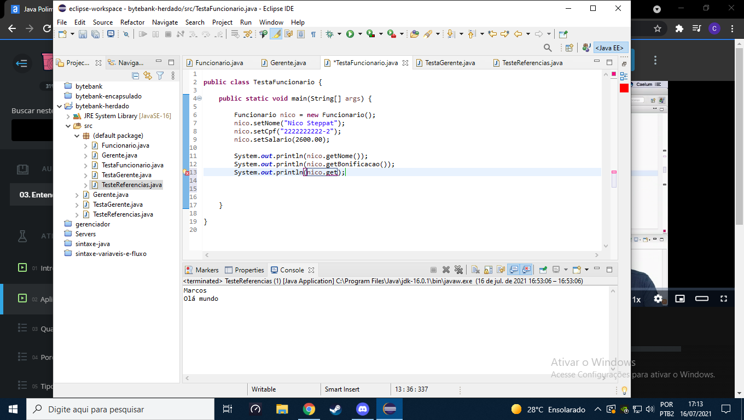Toggle Word Wrap button in toolbar
This screenshot has width=744, height=420.
coord(288,34)
